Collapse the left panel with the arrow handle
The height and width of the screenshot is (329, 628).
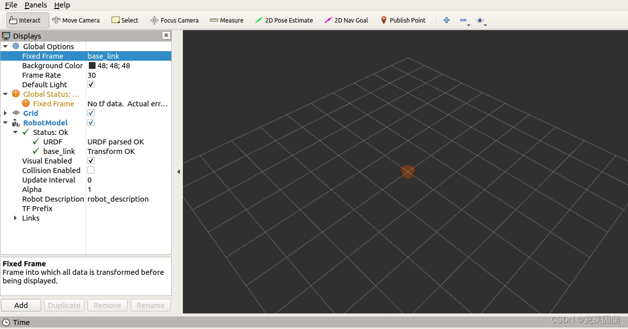pyautogui.click(x=178, y=172)
